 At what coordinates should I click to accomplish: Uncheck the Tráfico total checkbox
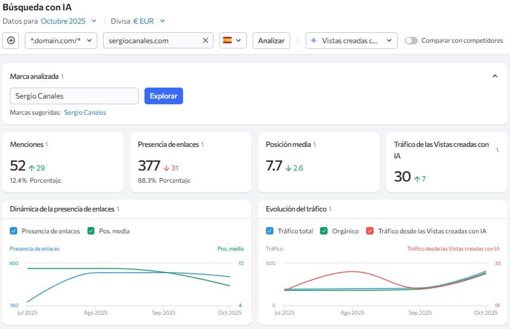coord(270,231)
